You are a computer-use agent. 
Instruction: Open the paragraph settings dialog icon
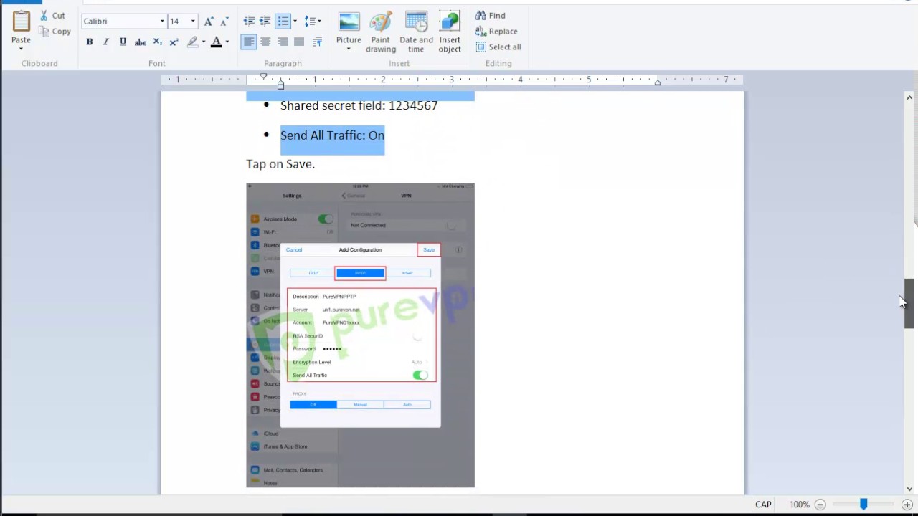317,42
